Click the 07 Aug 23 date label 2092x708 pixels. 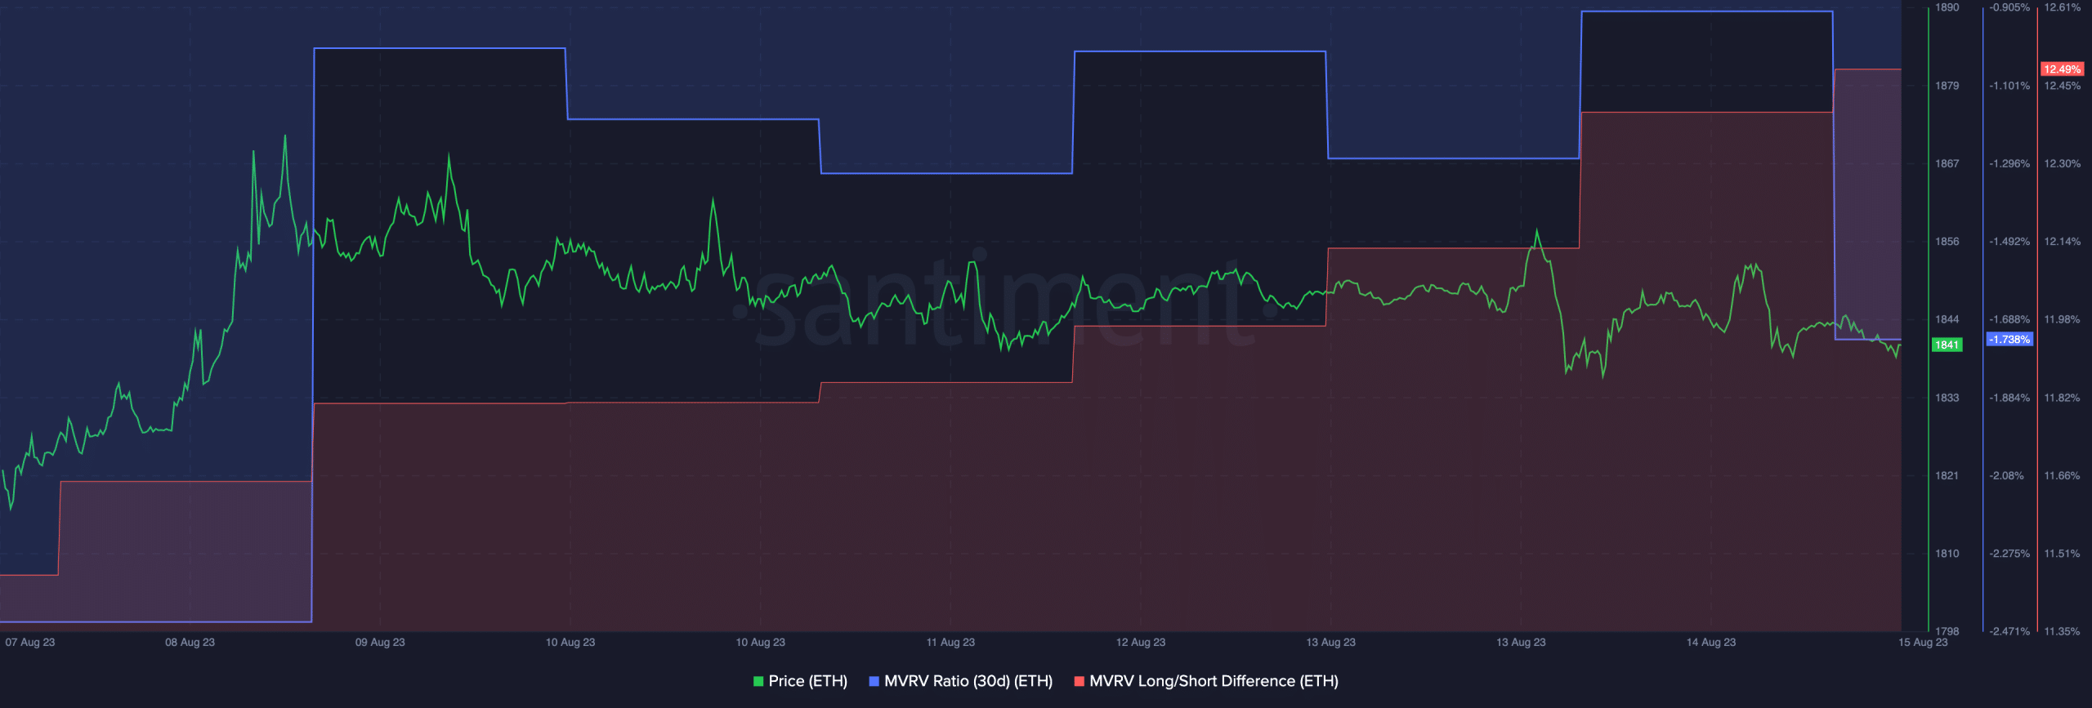[30, 643]
